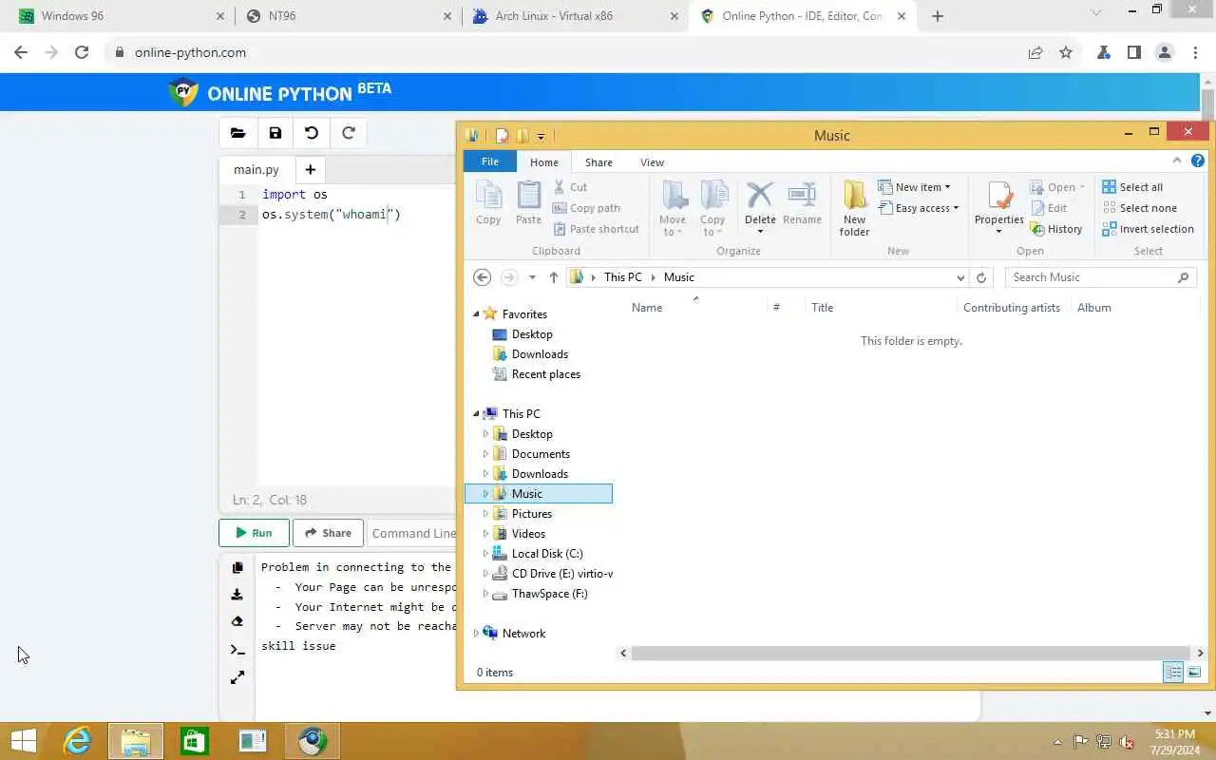Viewport: 1216px width, 760px height.
Task: Click Paste shortcut in Explorer ribbon
Action: (596, 229)
